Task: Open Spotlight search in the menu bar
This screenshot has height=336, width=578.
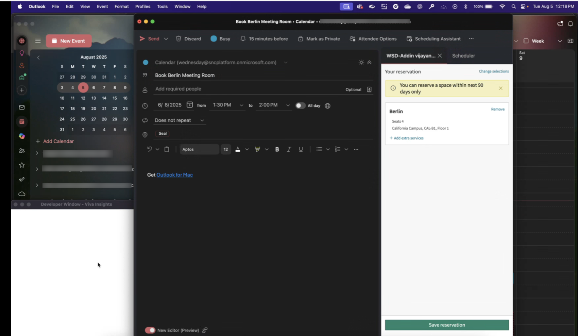Action: [x=513, y=6]
